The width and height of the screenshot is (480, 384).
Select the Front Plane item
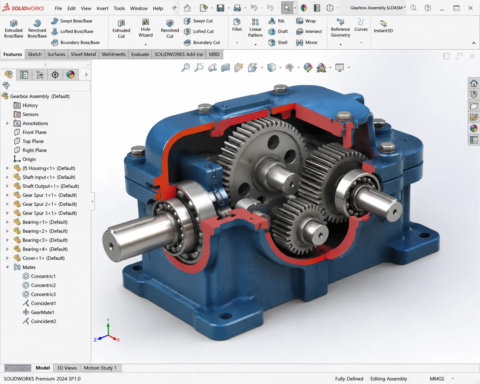coord(30,132)
